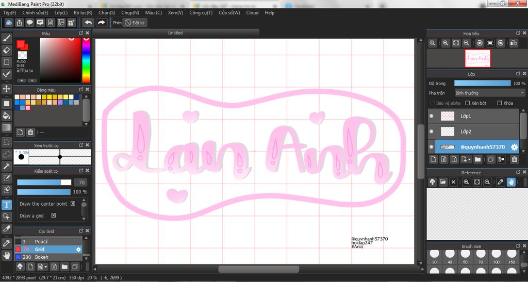Undock the Kiểm soát cọ panel

point(81,171)
